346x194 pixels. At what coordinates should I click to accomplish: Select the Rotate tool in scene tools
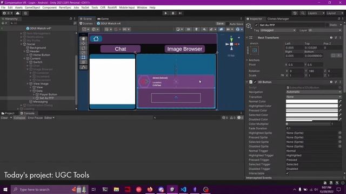point(83,48)
